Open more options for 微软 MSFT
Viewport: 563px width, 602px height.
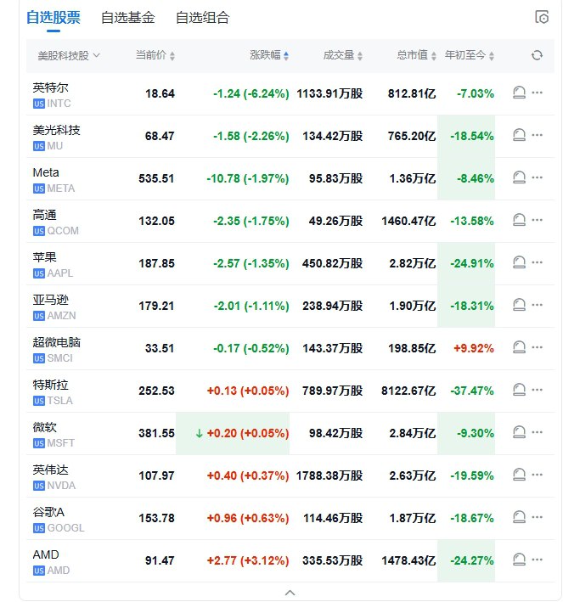[537, 432]
